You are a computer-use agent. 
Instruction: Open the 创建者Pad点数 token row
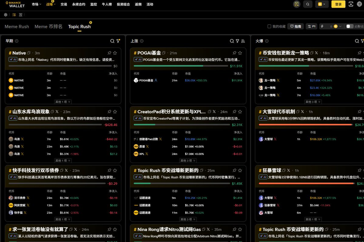tap(188, 139)
